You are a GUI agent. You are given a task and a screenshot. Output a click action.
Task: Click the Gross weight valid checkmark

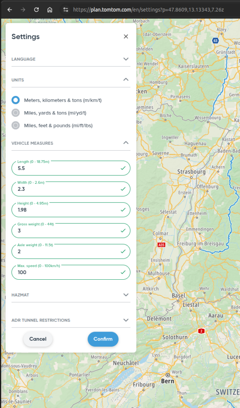[123, 231]
